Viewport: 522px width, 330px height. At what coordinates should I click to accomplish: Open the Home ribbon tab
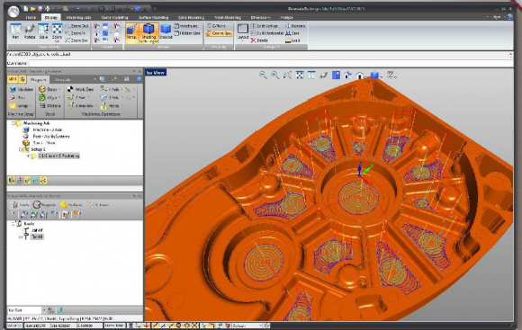31,17
